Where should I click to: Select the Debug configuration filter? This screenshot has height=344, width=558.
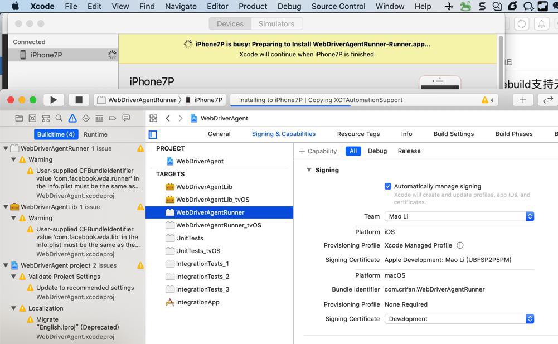coord(377,151)
